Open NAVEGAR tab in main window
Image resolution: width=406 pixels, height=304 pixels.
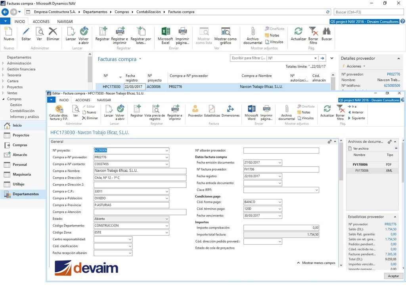(x=65, y=22)
